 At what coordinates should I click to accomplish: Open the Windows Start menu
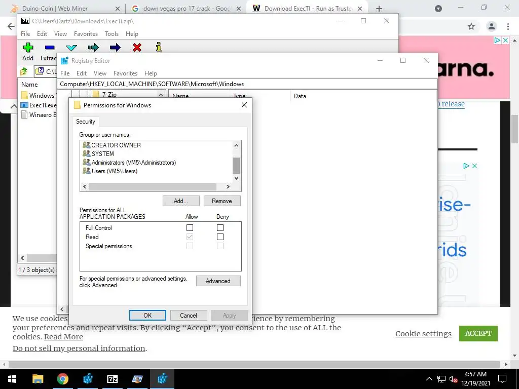12,379
